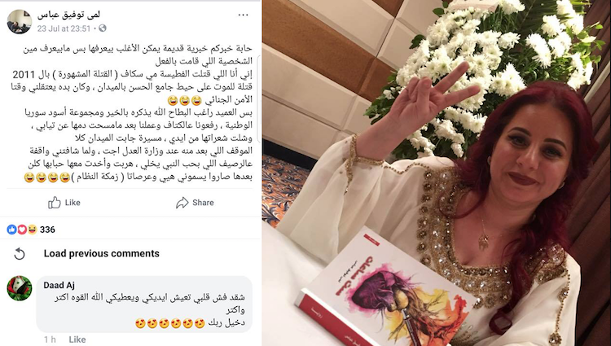The image size is (611, 346).
Task: Click the Share arrow icon
Action: (182, 203)
